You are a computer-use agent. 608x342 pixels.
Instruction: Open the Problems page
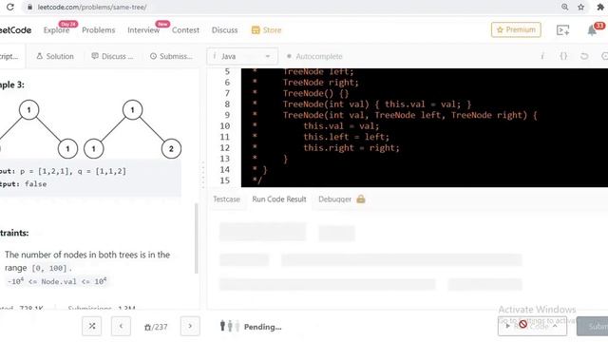(x=99, y=29)
